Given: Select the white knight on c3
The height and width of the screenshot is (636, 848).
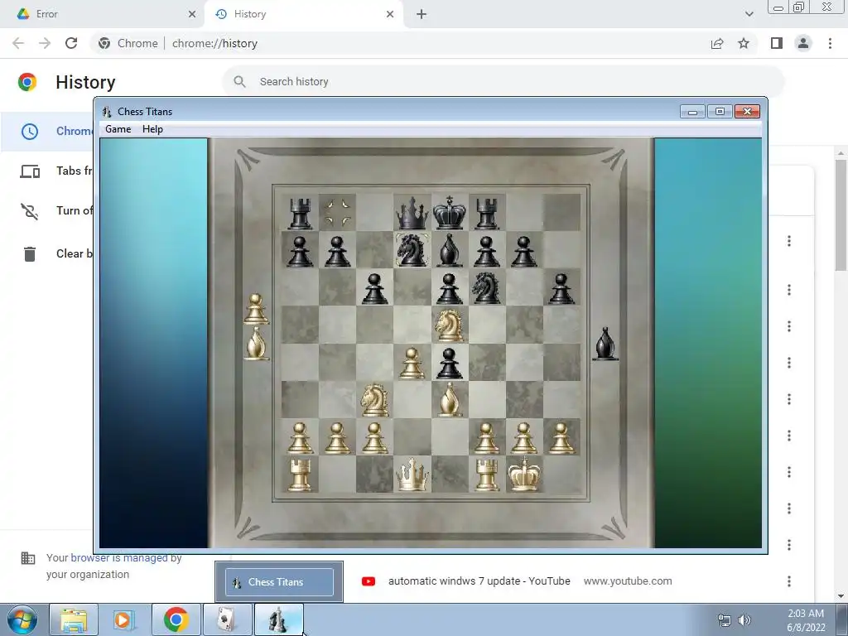Looking at the screenshot, I should (x=374, y=400).
